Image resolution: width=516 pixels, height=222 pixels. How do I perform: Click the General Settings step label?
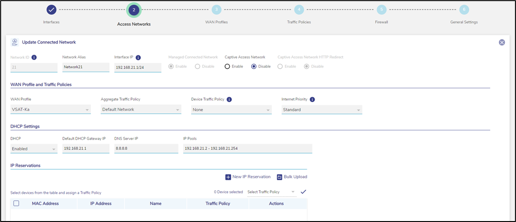point(464,22)
